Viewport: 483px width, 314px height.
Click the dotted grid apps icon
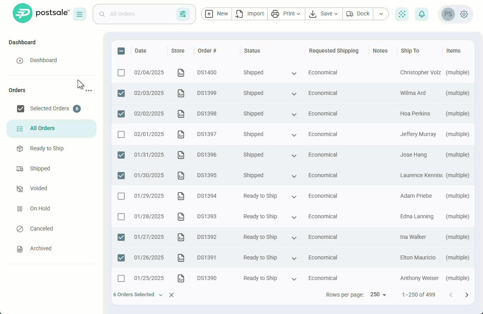[402, 14]
